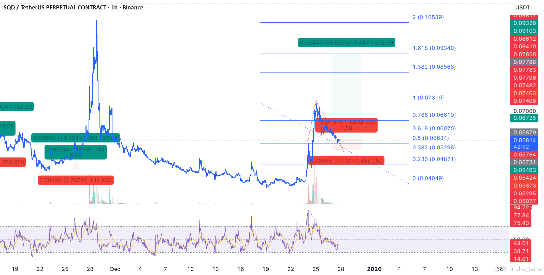The image size is (544, 275).
Task: Select the Dec label on the time axis
Action: click(115, 269)
